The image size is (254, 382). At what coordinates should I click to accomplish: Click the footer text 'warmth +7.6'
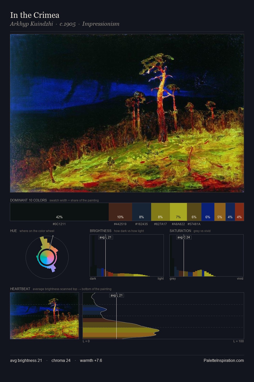91,360
